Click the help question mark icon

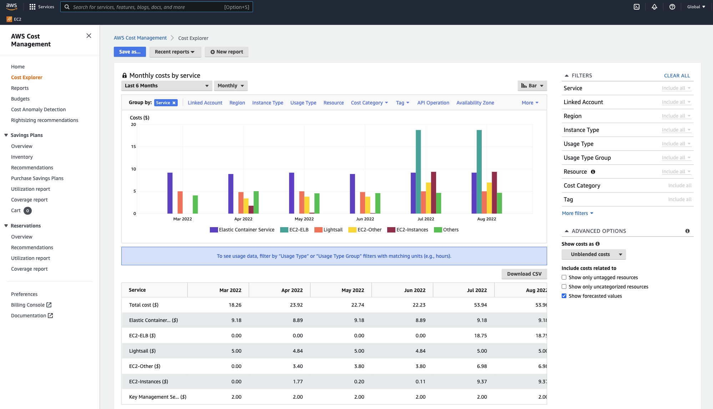click(672, 7)
